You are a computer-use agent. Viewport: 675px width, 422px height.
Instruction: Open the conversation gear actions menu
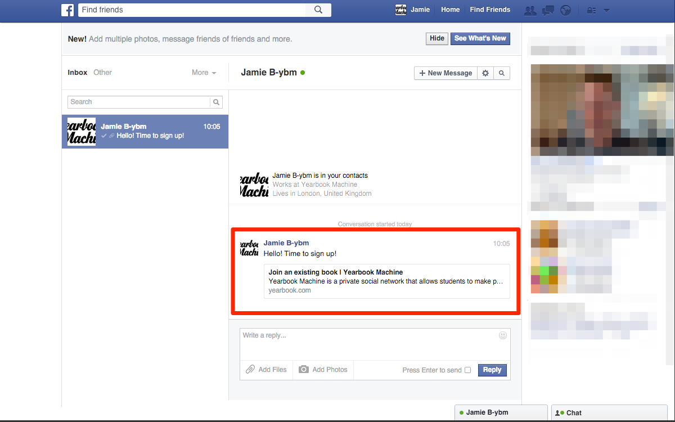coord(485,73)
